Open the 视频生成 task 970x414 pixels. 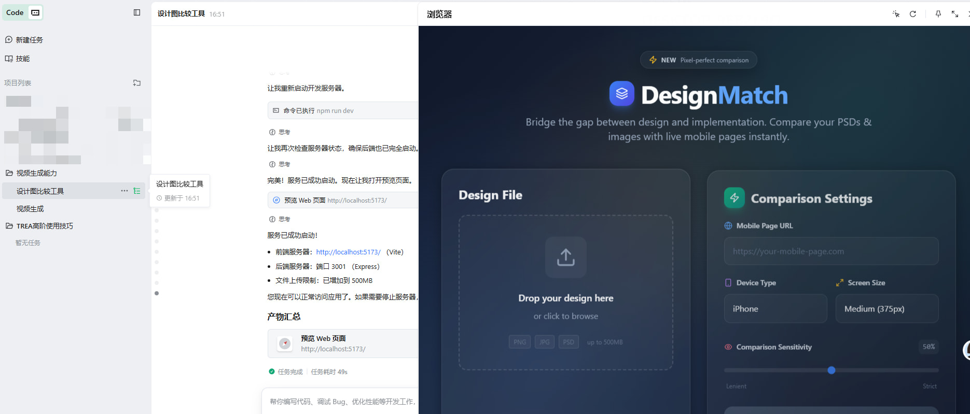(30, 209)
